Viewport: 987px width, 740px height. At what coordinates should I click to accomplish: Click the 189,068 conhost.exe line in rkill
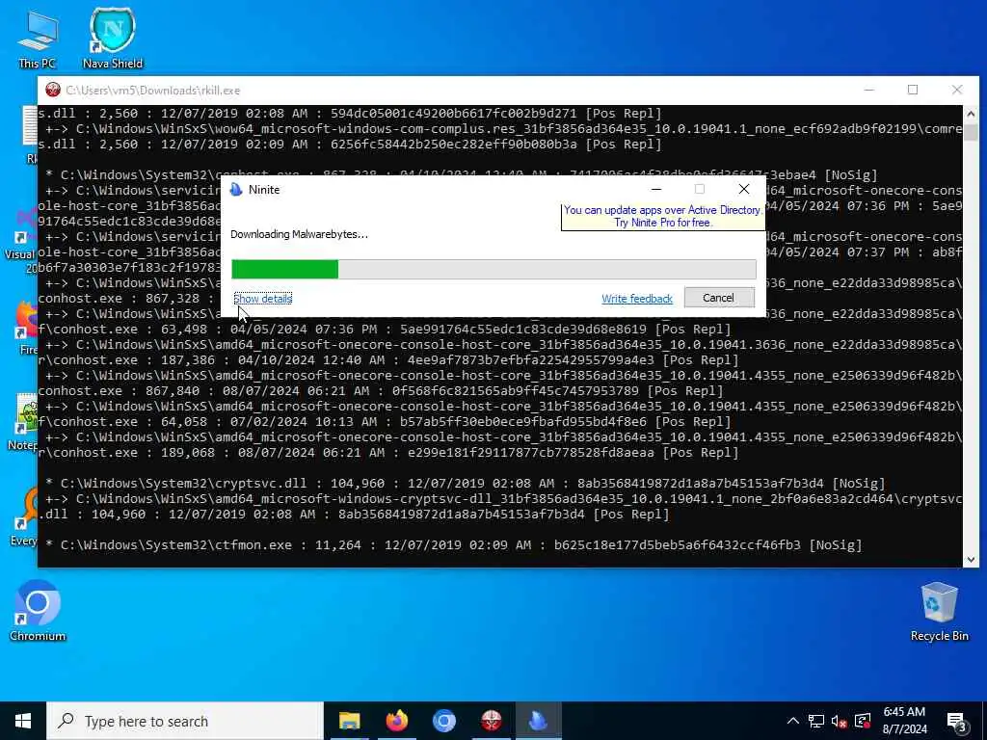click(x=388, y=453)
